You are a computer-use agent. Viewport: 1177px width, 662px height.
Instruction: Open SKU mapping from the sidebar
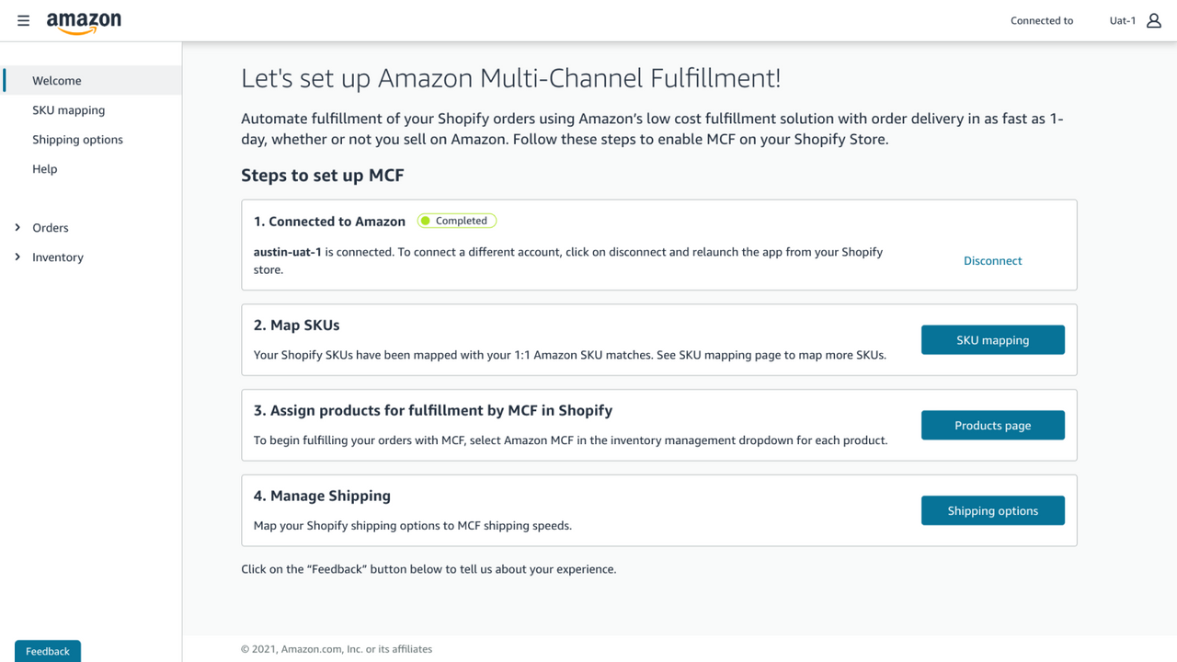pos(68,109)
